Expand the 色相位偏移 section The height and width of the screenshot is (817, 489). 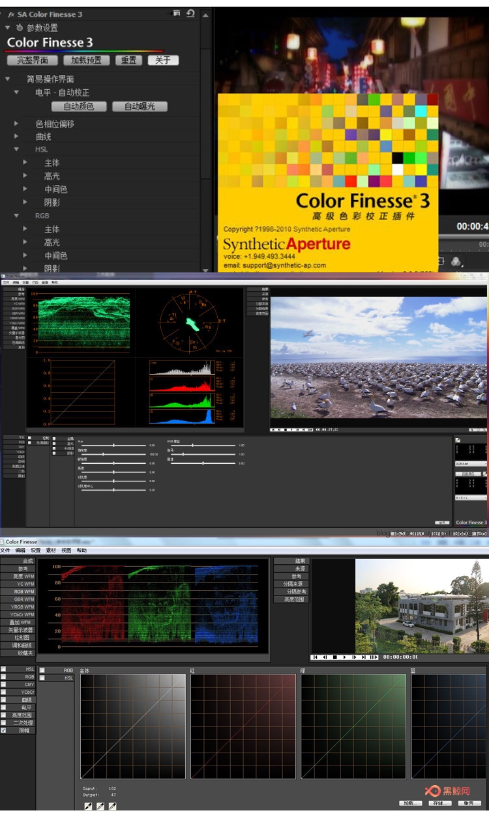pyautogui.click(x=16, y=124)
